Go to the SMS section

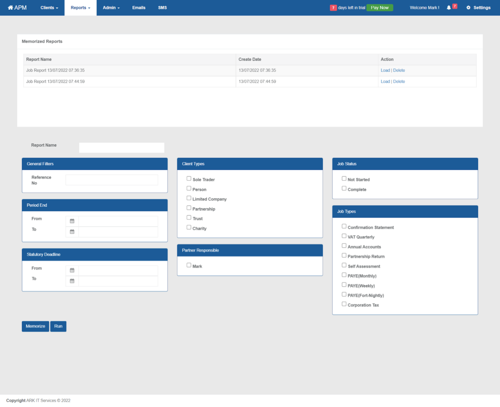[x=162, y=7]
